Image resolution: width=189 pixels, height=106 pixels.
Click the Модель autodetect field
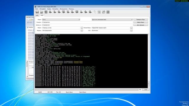click(61, 31)
